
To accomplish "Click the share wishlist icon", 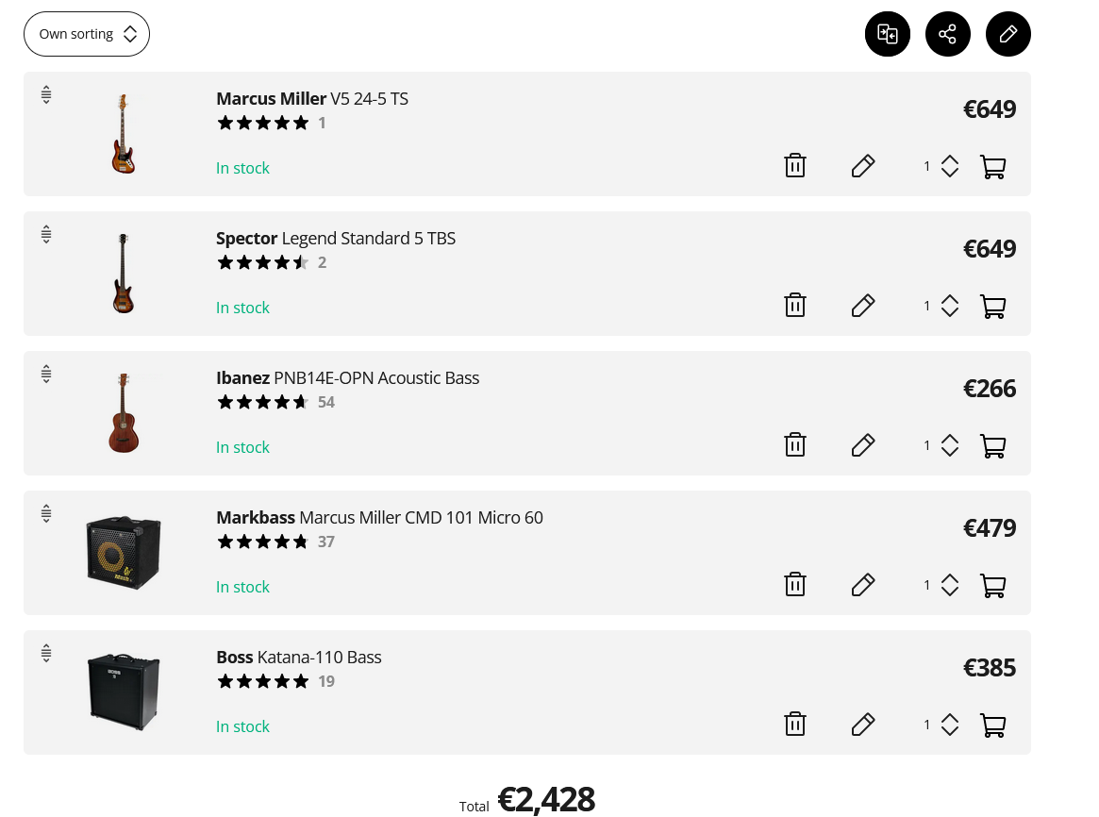I will pos(948,34).
